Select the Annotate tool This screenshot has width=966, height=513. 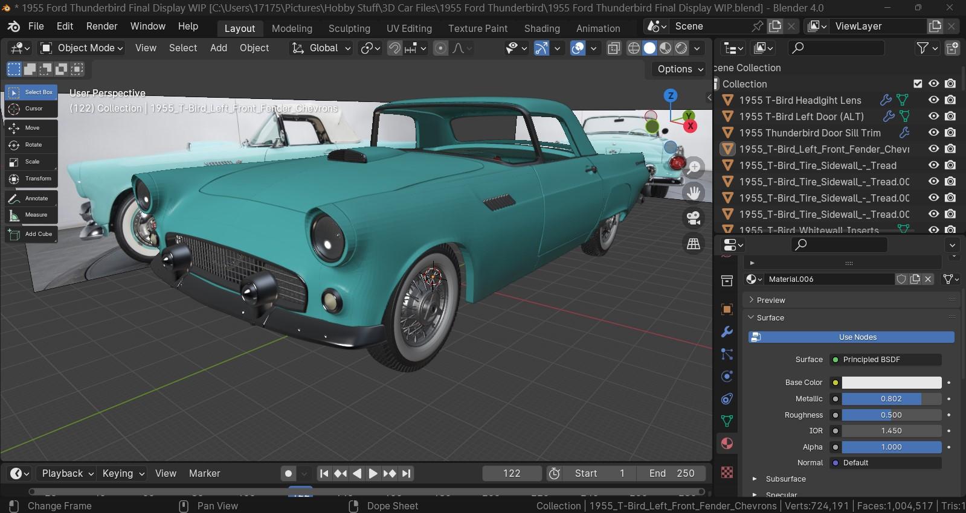tap(31, 198)
